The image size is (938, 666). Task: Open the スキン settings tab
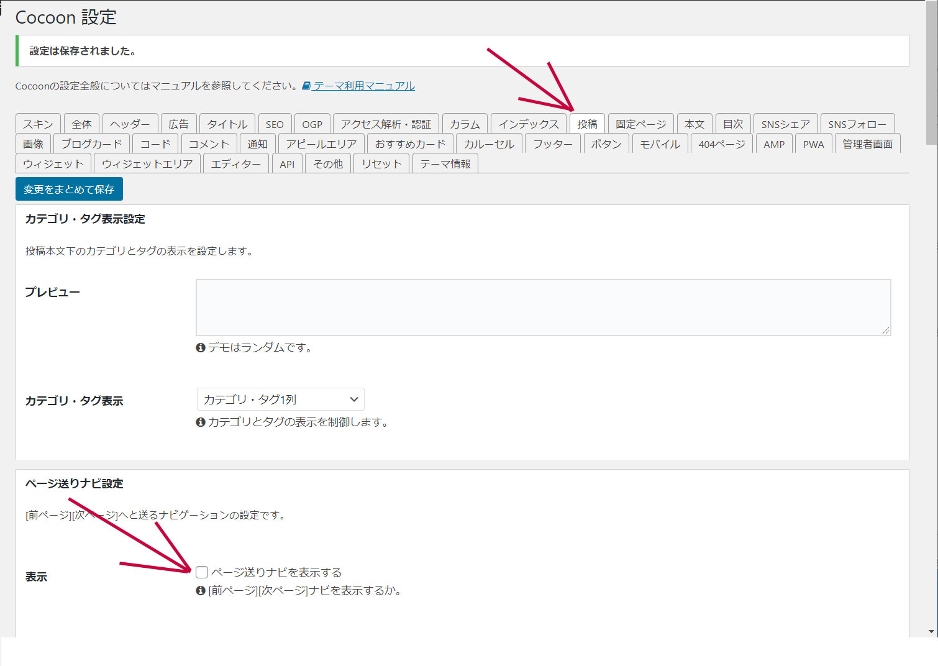click(x=38, y=124)
